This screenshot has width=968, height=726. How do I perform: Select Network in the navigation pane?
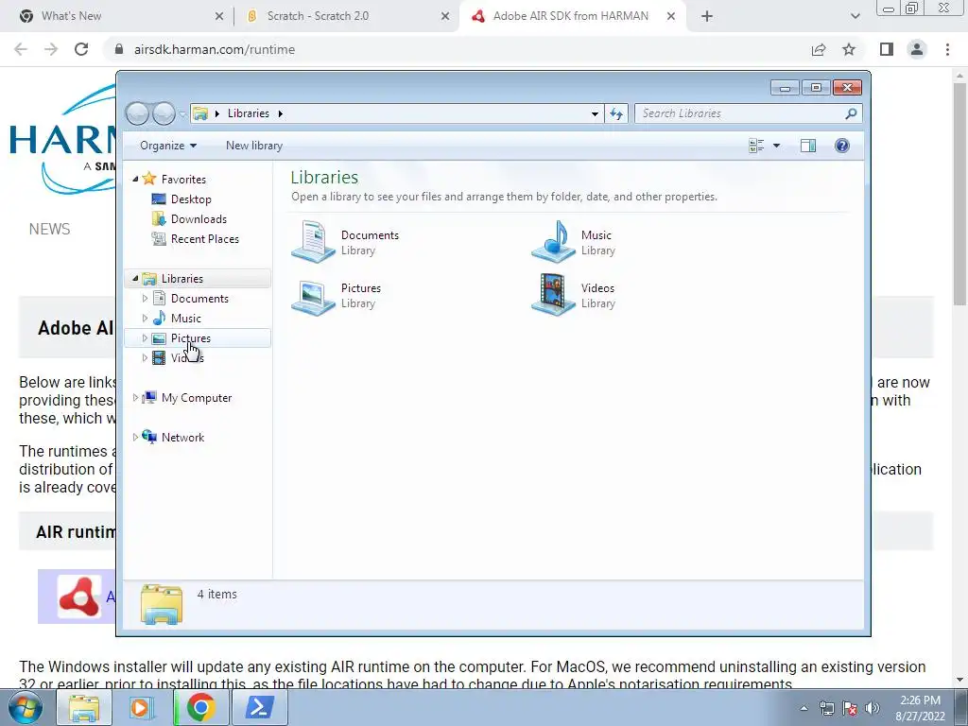click(182, 438)
